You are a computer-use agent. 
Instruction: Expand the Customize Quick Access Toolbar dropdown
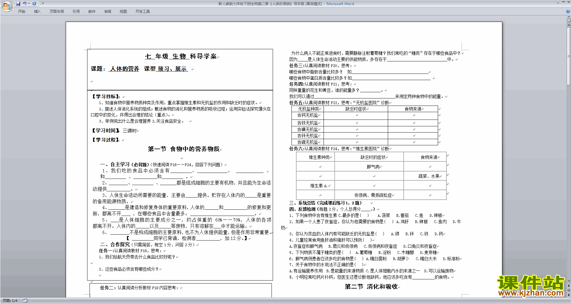pyautogui.click(x=43, y=4)
